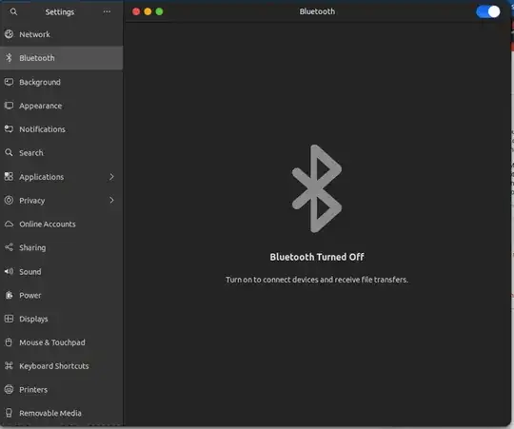Image resolution: width=514 pixels, height=429 pixels.
Task: Click the Sharing icon
Action: click(x=10, y=247)
